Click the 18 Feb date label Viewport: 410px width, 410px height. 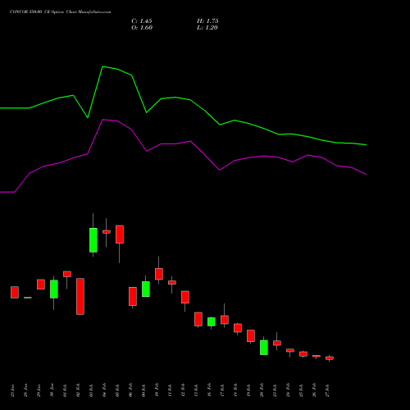[x=235, y=390]
